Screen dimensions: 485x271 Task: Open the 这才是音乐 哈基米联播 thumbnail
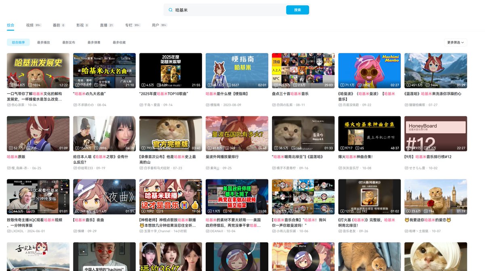(171, 197)
